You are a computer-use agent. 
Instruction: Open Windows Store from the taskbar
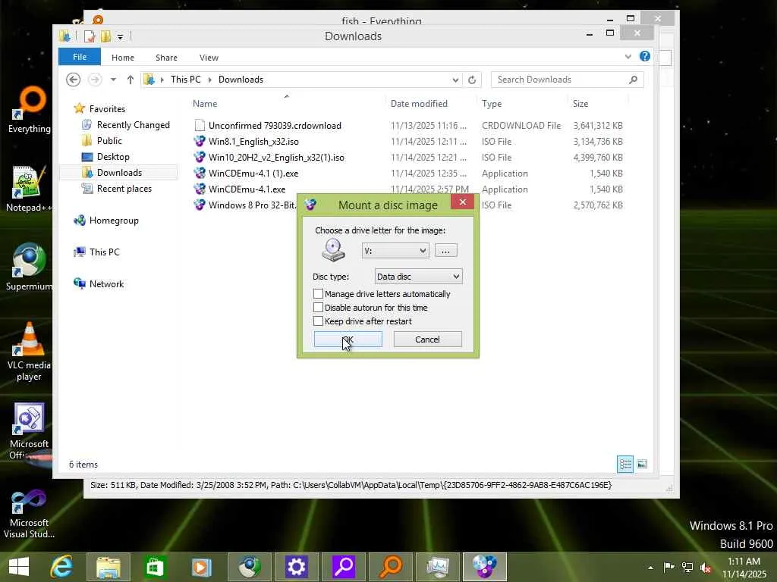[155, 567]
